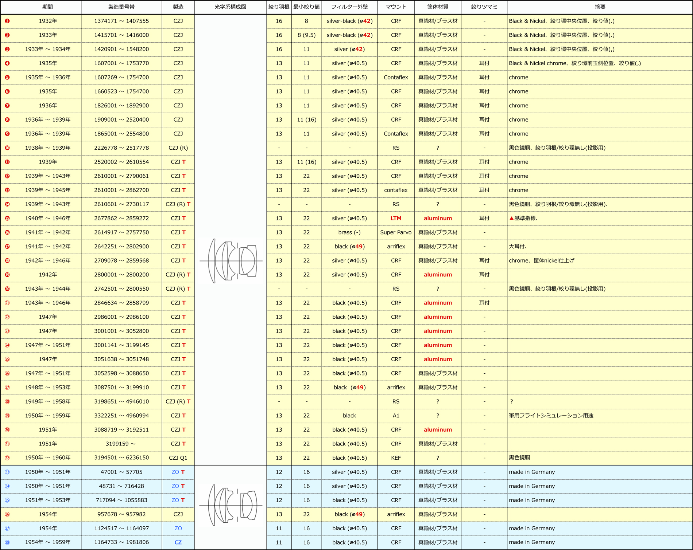Select the 軍用フライトシミュレーション用途 remark
The image size is (693, 550).
pos(551,416)
